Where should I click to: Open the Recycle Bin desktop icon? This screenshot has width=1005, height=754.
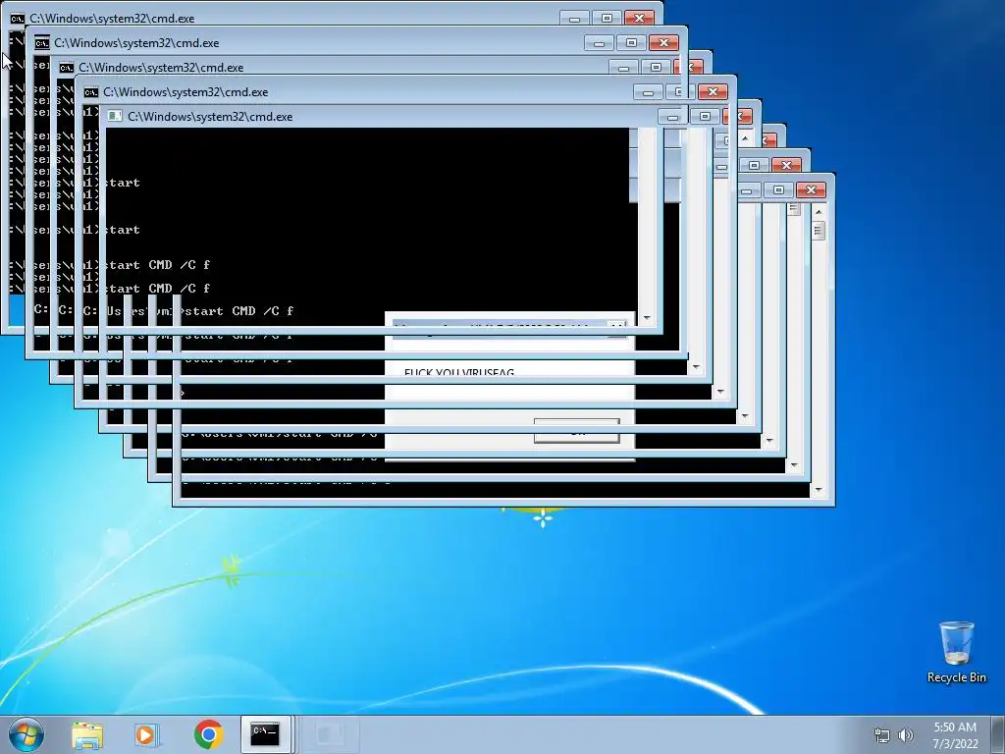(956, 652)
